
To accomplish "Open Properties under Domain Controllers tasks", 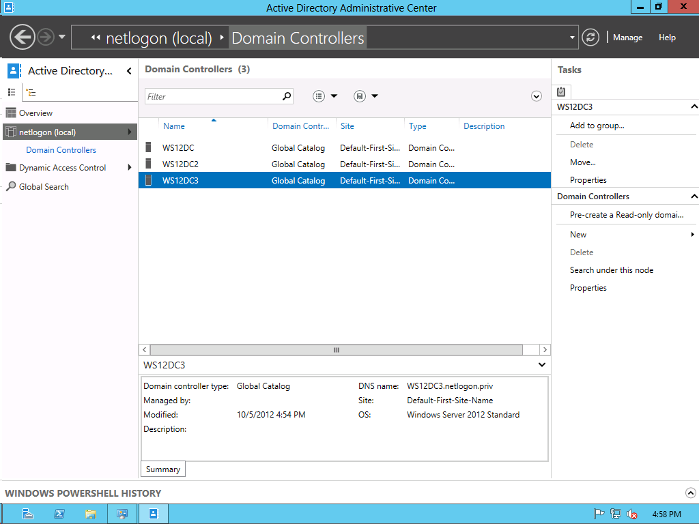I will click(x=588, y=288).
